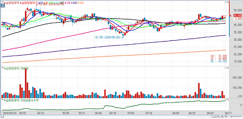Maximize the price chart pane
This screenshot has height=119, width=243.
pos(228,2)
